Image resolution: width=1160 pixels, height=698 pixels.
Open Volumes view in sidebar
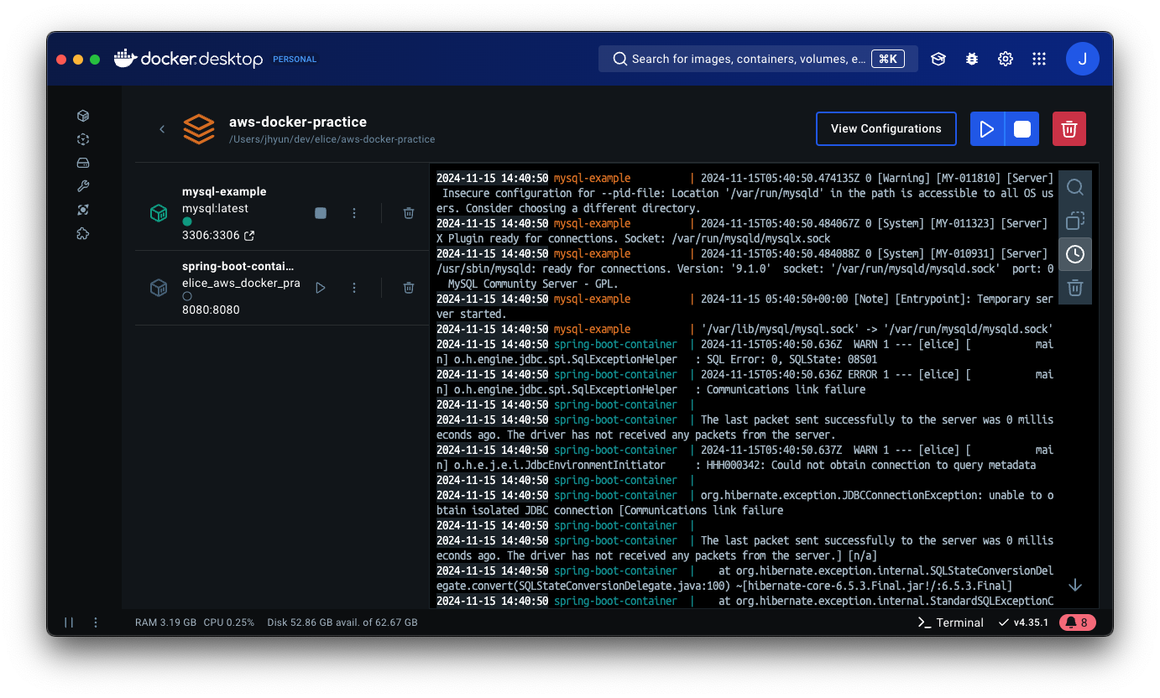[x=83, y=163]
